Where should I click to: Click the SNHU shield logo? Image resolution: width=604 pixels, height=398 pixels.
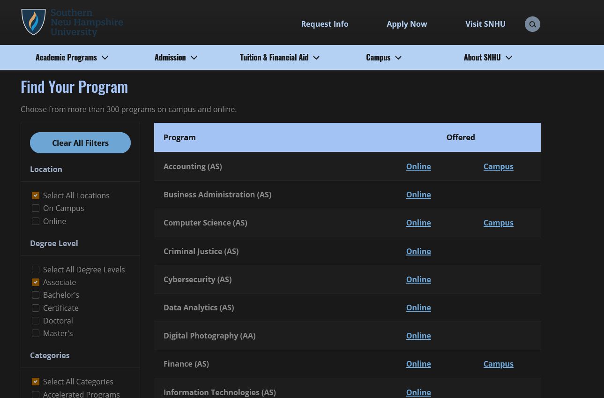[34, 22]
